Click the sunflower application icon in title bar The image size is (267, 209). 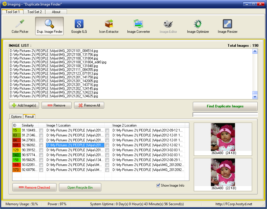pos(4,4)
